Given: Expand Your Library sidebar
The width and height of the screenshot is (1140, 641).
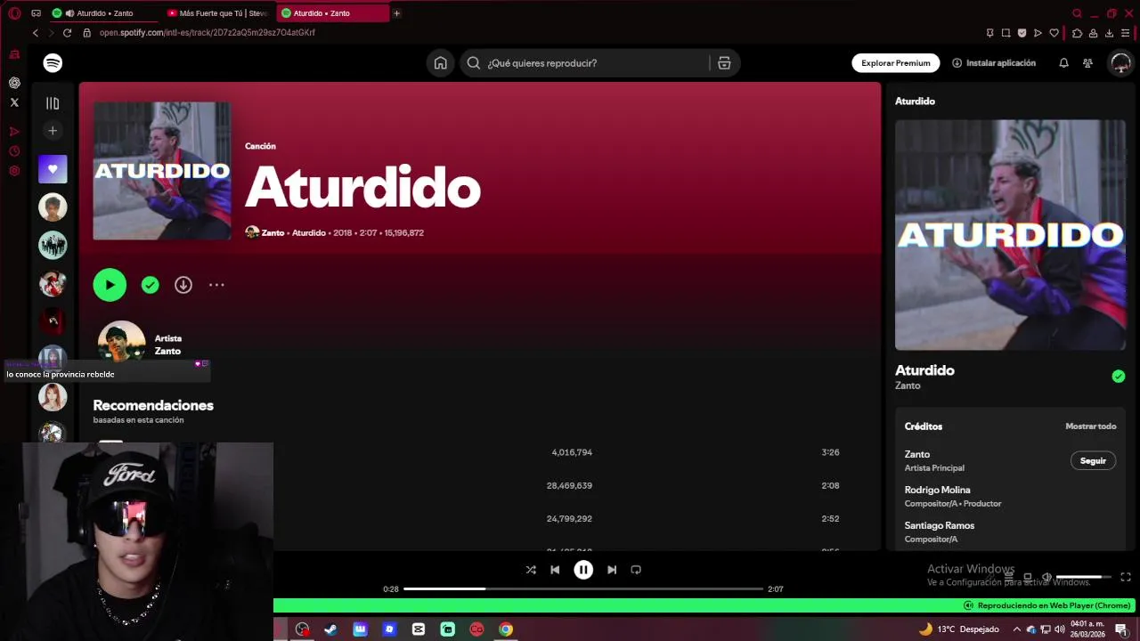Looking at the screenshot, I should click(53, 103).
